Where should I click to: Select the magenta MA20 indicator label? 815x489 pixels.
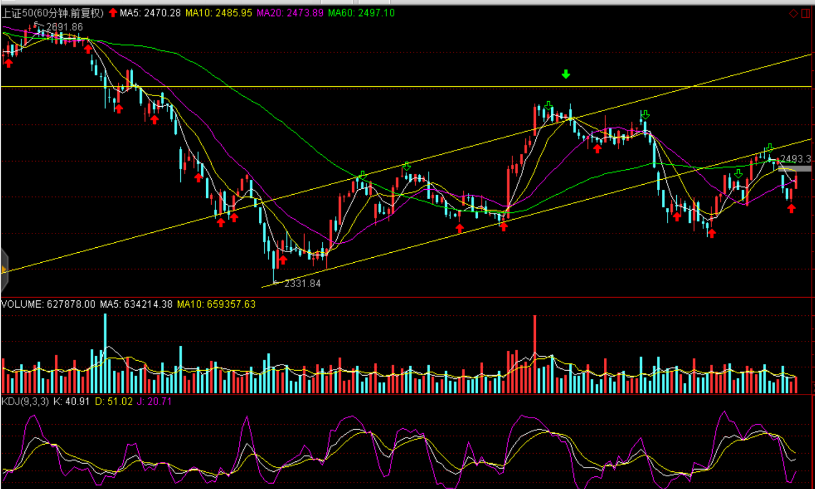[x=290, y=13]
